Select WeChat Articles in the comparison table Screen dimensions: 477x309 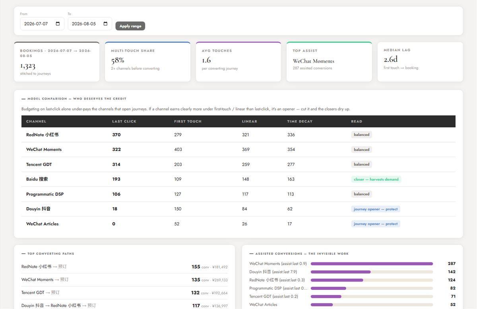(x=42, y=224)
